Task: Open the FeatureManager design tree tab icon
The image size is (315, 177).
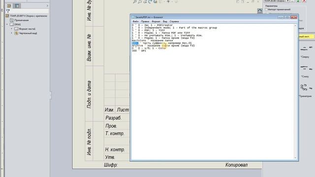Action: (x=9, y=6)
